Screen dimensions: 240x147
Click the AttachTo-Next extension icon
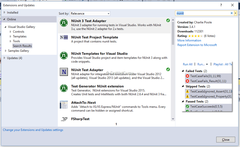coord(64,105)
